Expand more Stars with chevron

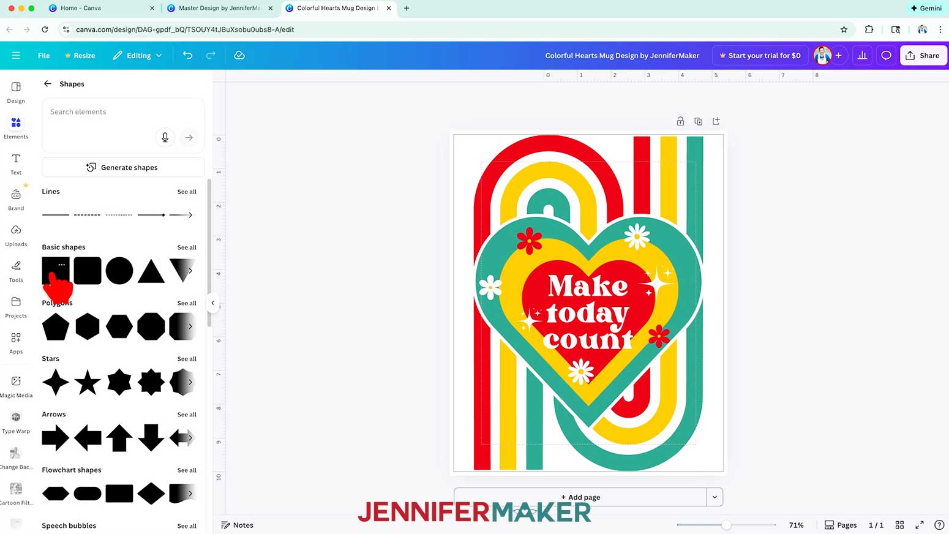(x=190, y=382)
